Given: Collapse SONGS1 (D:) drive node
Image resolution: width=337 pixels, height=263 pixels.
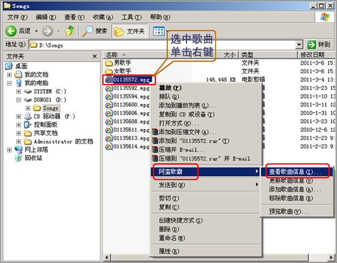Looking at the screenshot, I should click(19, 100).
